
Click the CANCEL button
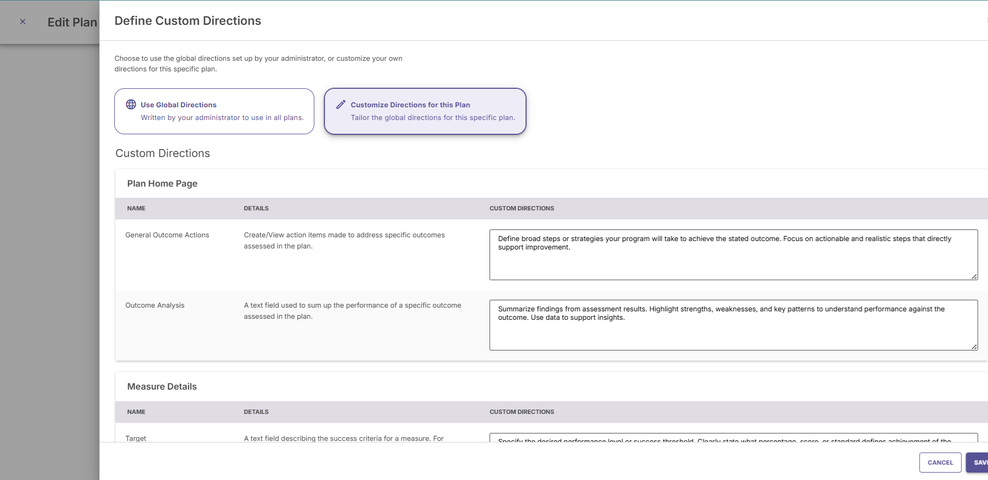click(940, 462)
